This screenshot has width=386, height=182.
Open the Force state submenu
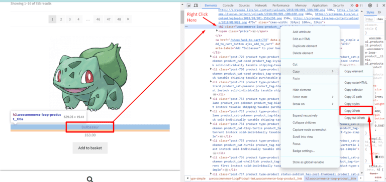pyautogui.click(x=310, y=97)
